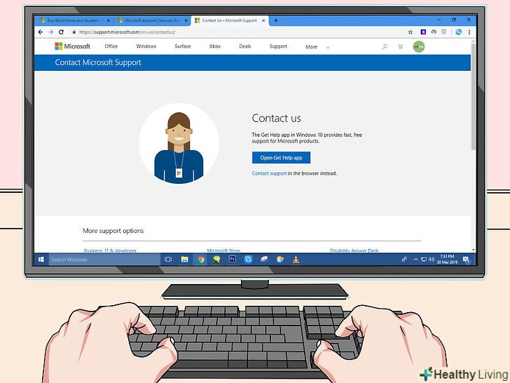This screenshot has width=510, height=383.
Task: Open Photoshop from the taskbar
Action: pos(233,260)
